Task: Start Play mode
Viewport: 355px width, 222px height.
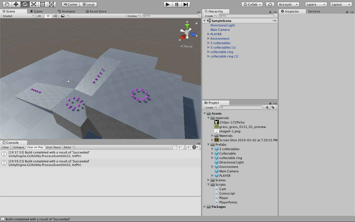Action: [x=168, y=4]
